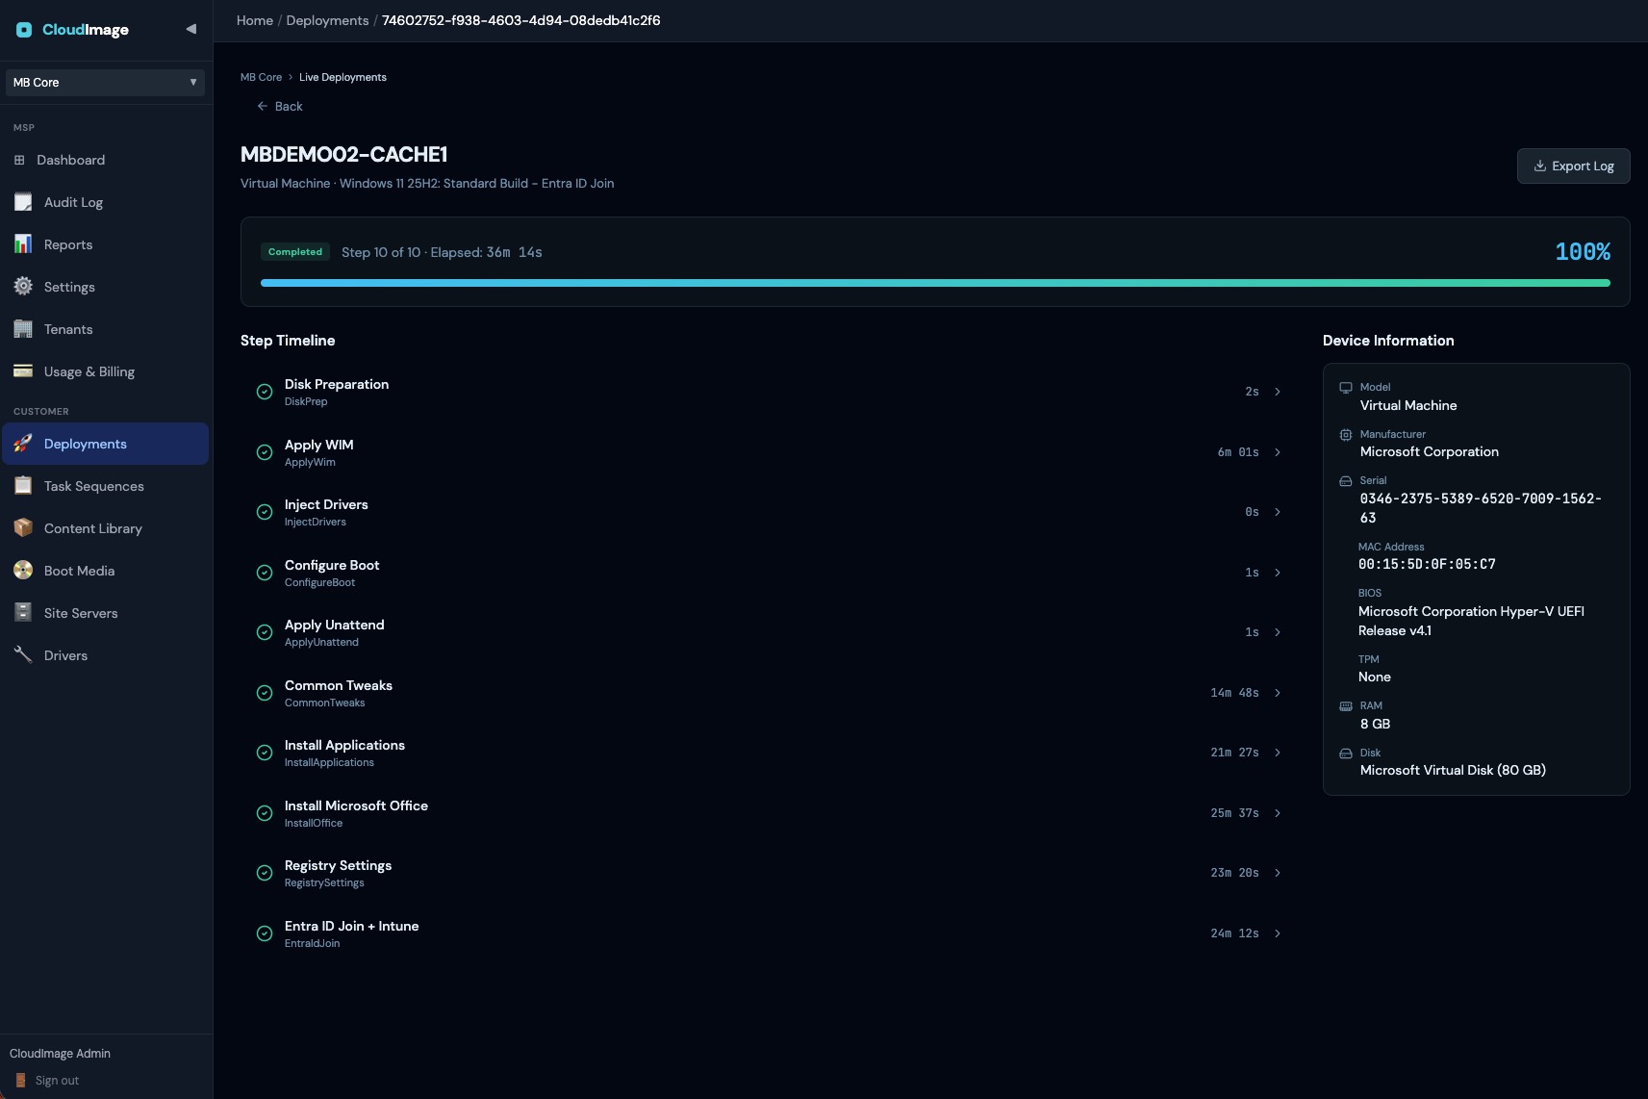
Task: Click the MAC address 00:15:5D:0F:05:C7
Action: [1427, 565]
